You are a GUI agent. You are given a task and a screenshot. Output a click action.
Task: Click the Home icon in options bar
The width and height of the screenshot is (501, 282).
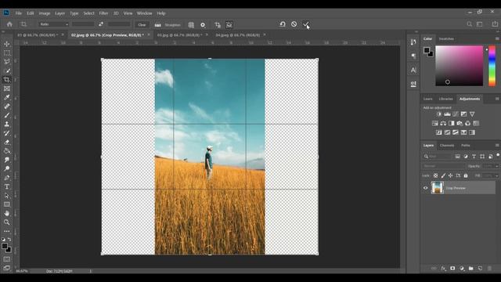[x=9, y=24]
